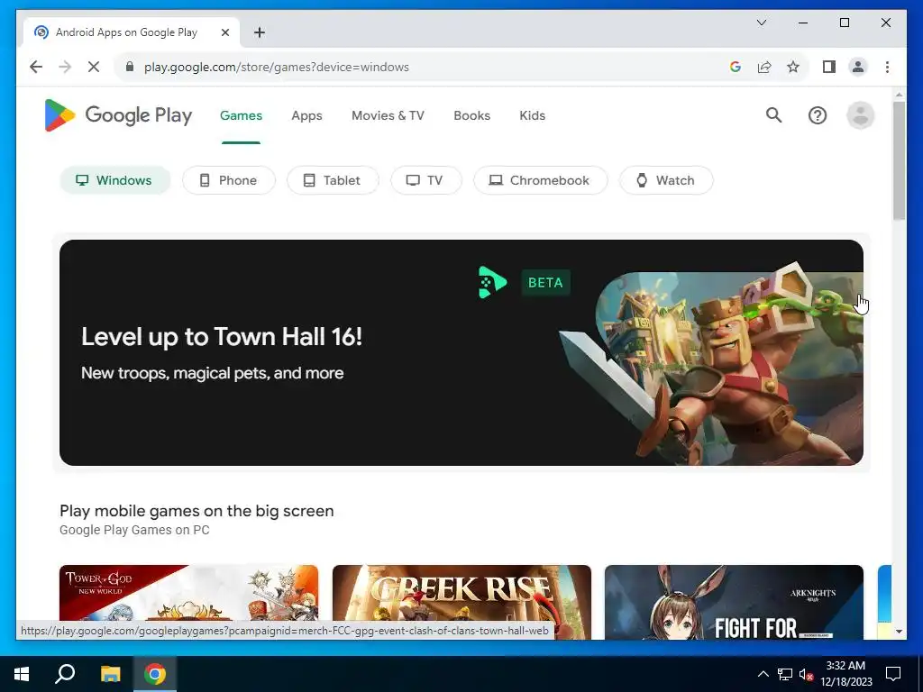Open the Chrome three-dot menu

[x=887, y=67]
